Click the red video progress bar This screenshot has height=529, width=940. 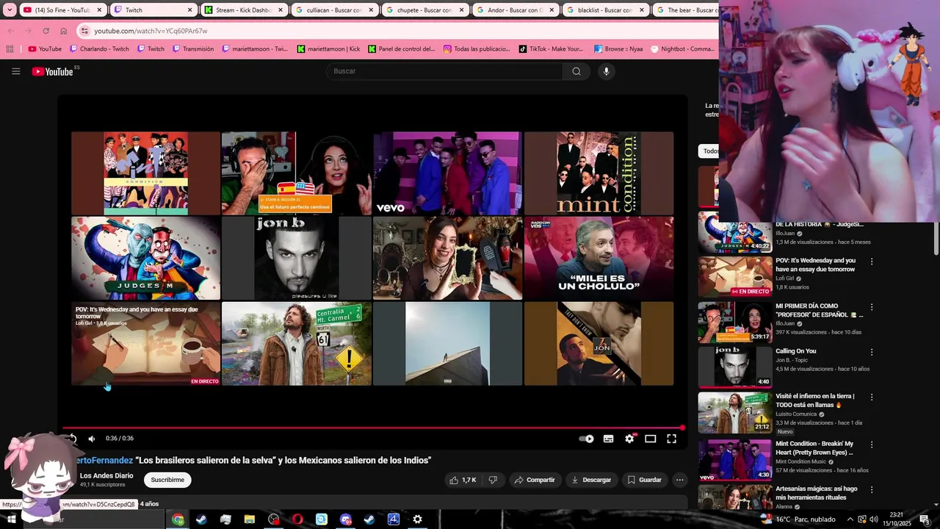[x=373, y=428]
